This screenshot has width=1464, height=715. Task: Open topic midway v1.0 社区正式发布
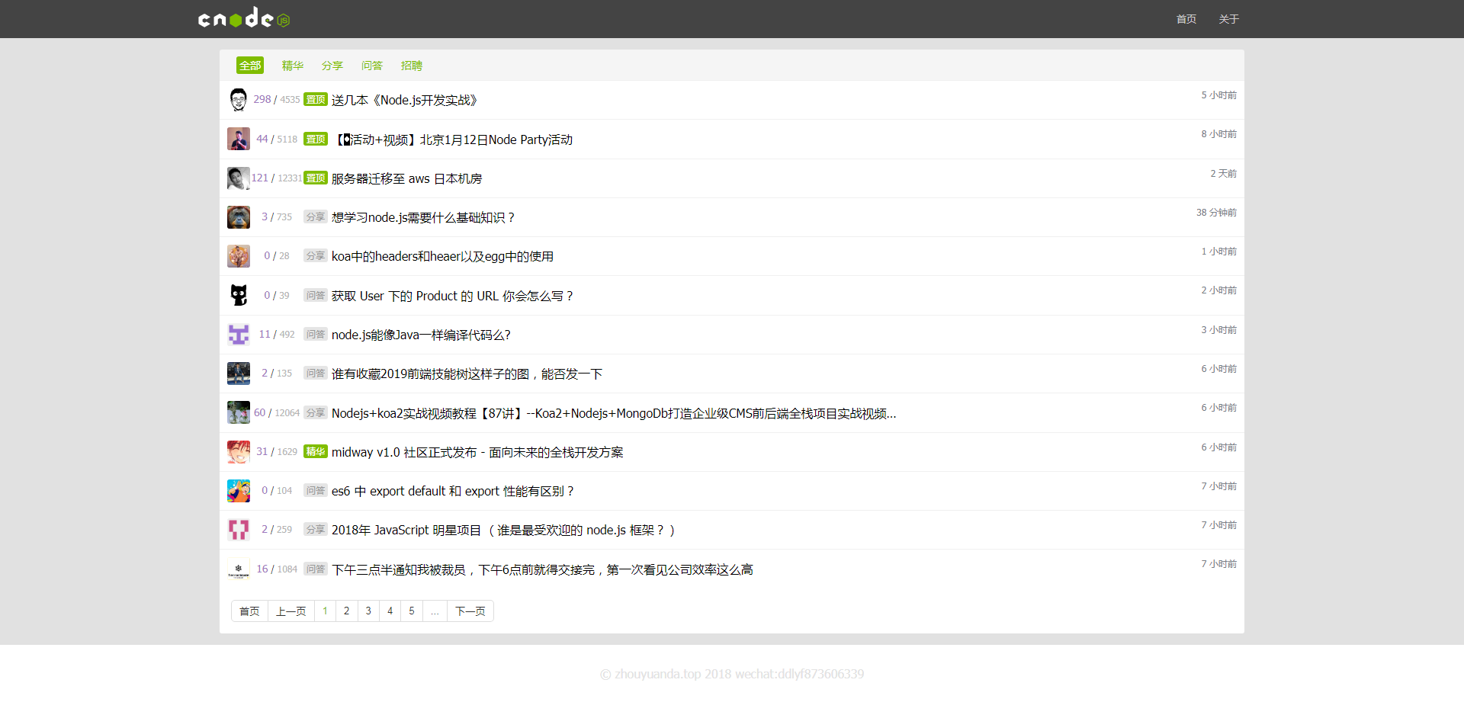[477, 452]
